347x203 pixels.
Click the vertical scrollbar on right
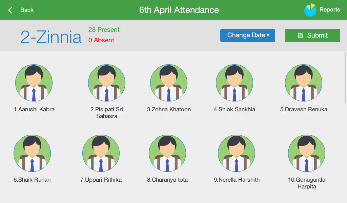tap(345, 78)
